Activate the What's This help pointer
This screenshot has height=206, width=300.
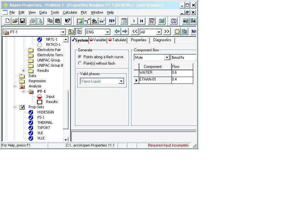coord(68,21)
